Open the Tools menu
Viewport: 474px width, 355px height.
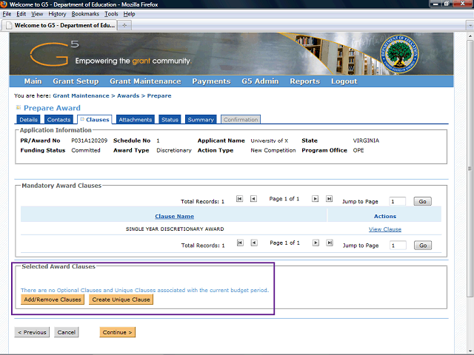click(x=111, y=14)
